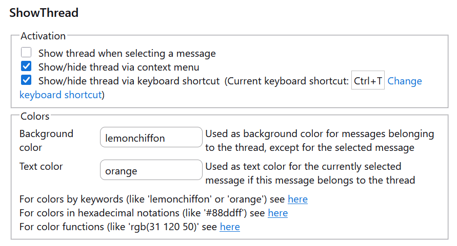Click the 'Show/hide thread via keyboard shortcut' label text
Image resolution: width=457 pixels, height=246 pixels.
129,81
